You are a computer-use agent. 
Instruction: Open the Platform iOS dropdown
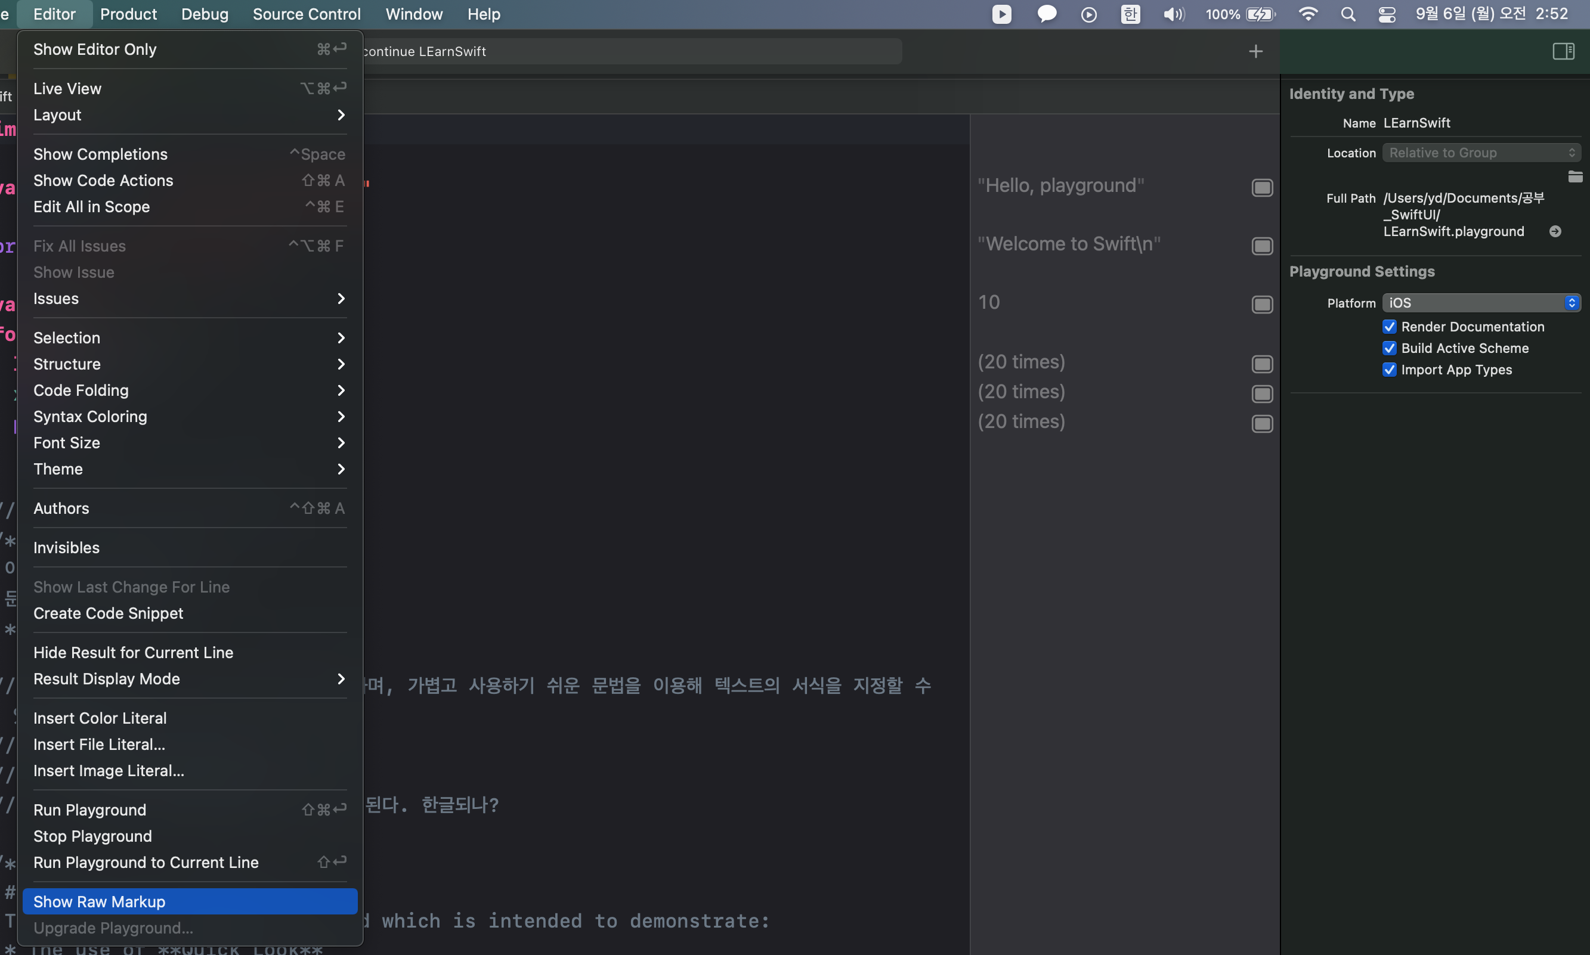tap(1481, 302)
